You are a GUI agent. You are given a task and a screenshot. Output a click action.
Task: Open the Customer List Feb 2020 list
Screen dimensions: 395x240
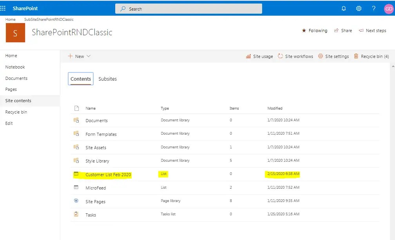[108, 174]
